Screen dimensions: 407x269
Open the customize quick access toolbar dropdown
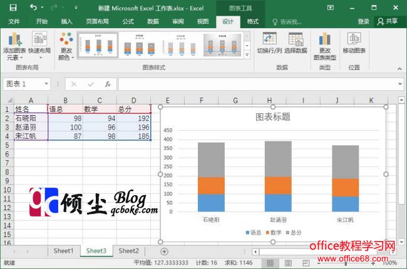[x=76, y=8]
